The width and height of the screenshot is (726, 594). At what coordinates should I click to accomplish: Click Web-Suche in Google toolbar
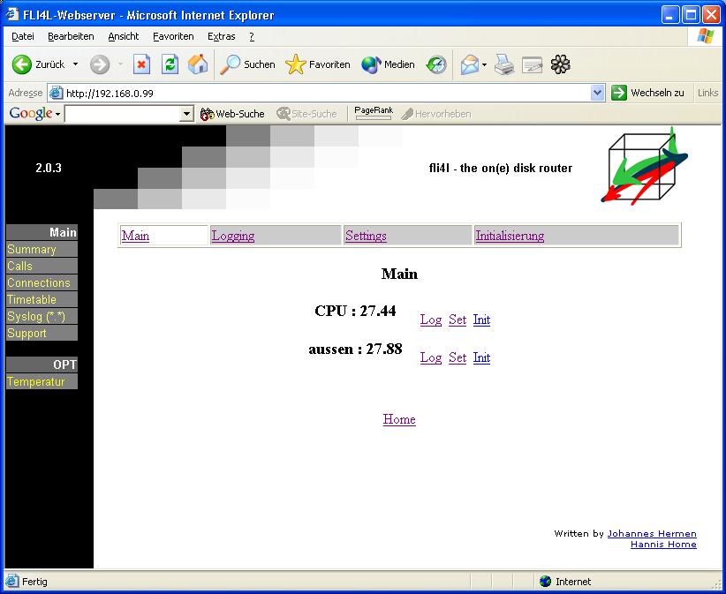click(232, 114)
